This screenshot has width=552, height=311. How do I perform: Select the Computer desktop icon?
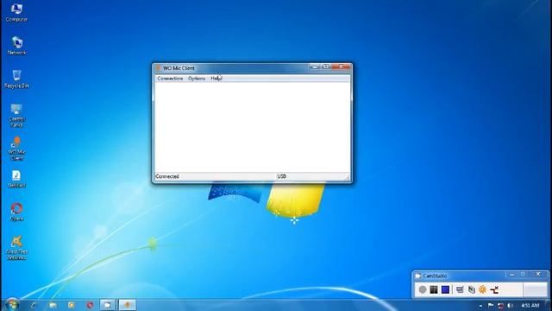point(16,13)
